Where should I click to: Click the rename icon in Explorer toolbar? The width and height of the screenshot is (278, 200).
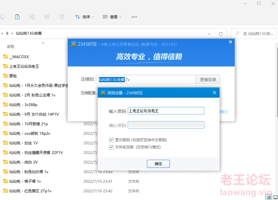click(x=32, y=17)
